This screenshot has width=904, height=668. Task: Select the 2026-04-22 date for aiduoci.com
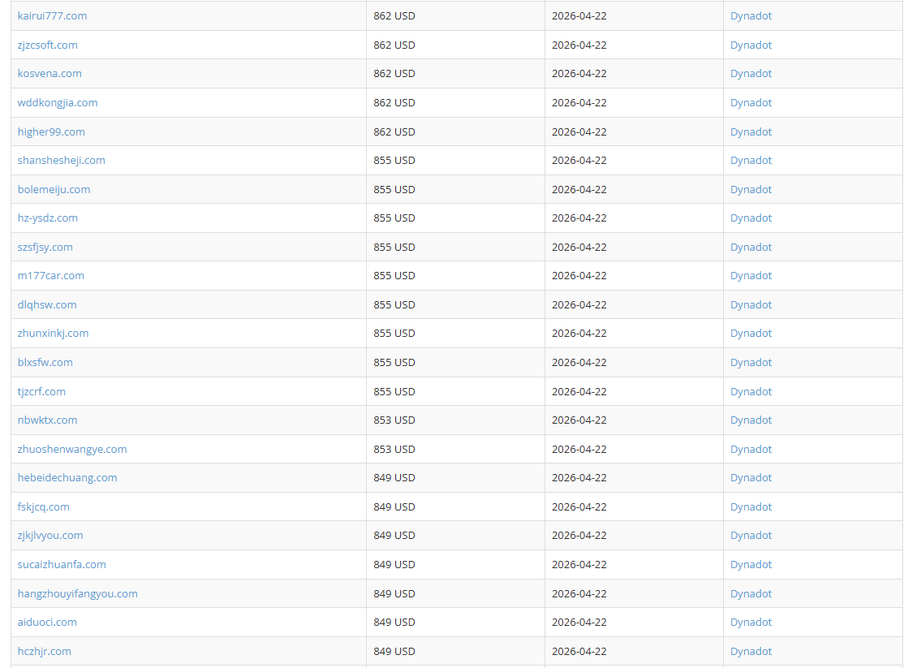(579, 623)
